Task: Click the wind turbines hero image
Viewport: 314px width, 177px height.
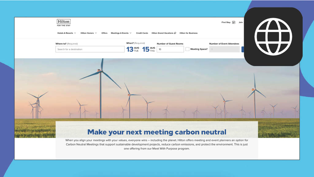Action: (157, 89)
